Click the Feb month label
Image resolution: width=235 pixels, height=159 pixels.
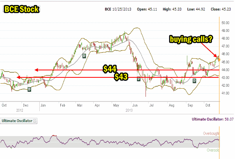[x=63, y=105]
